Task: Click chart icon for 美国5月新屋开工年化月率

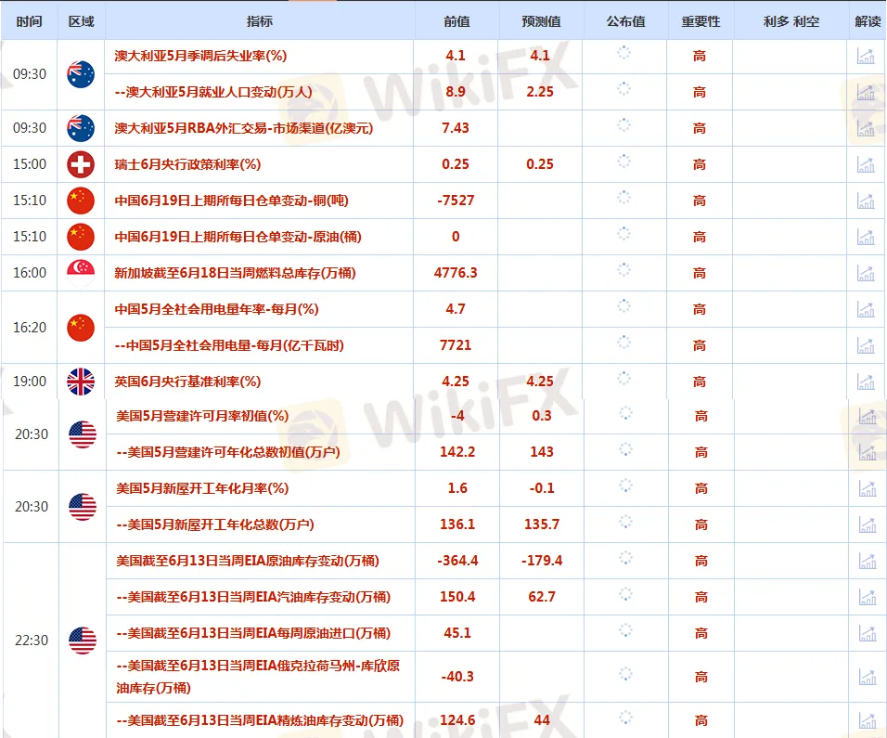Action: (x=866, y=488)
